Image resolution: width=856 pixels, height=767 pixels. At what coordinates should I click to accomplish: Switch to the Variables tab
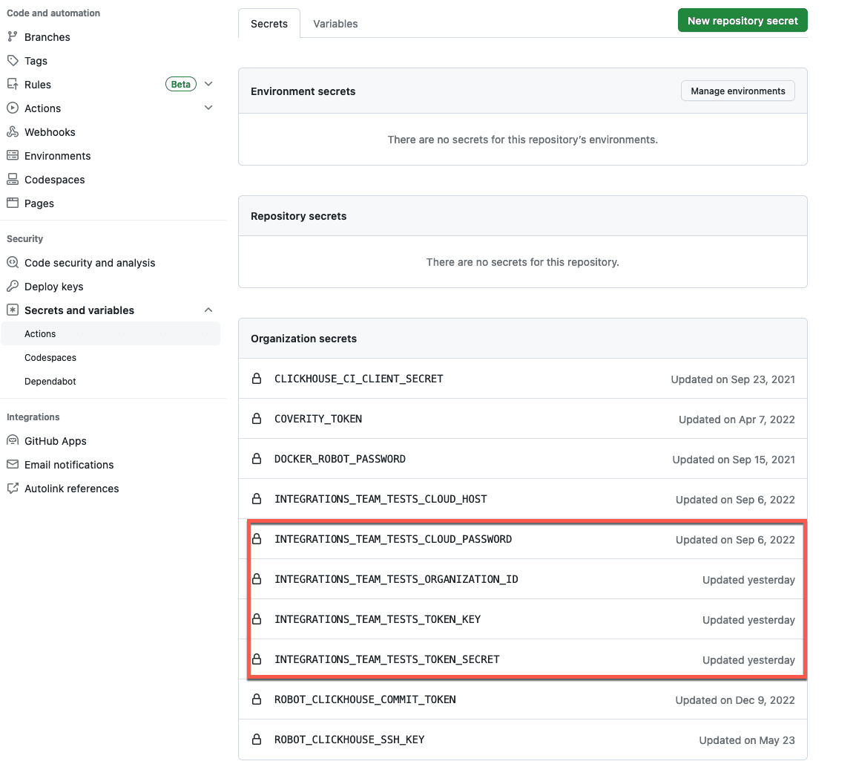click(x=335, y=24)
